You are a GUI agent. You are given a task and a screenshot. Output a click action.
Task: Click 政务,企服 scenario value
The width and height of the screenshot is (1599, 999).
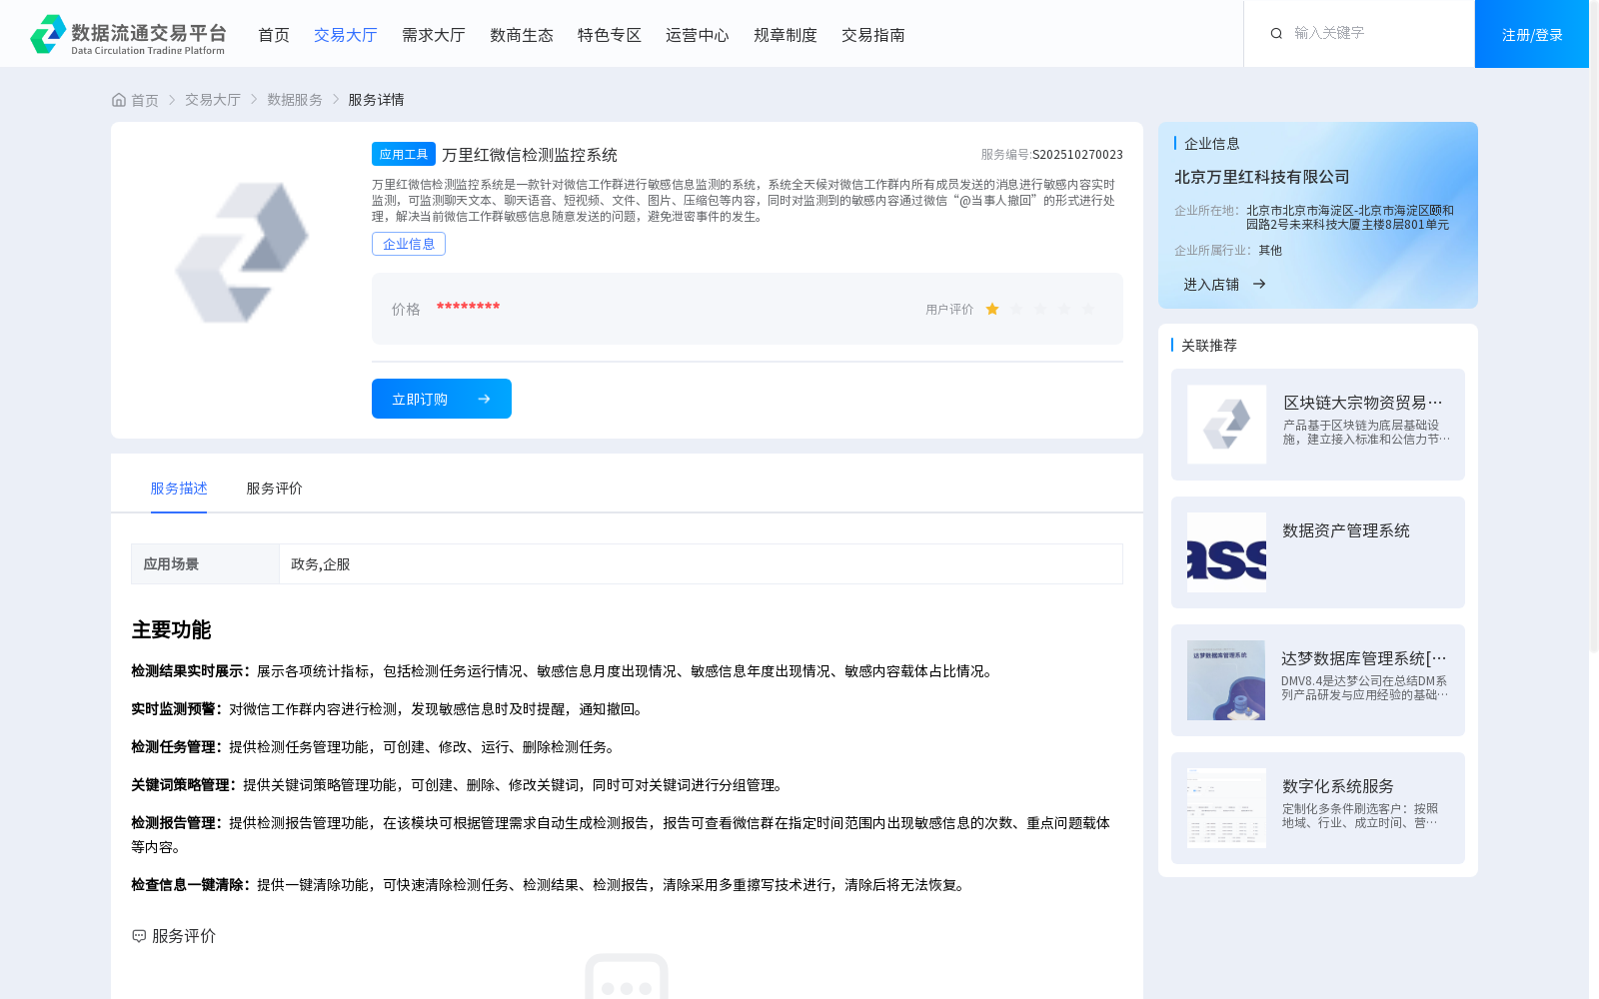[x=321, y=564]
